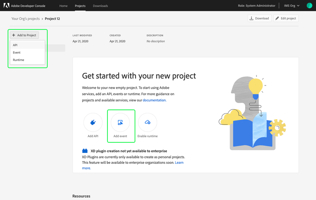Click the Role: System Administrator text
Image resolution: width=316 pixels, height=200 pixels.
(257, 5)
